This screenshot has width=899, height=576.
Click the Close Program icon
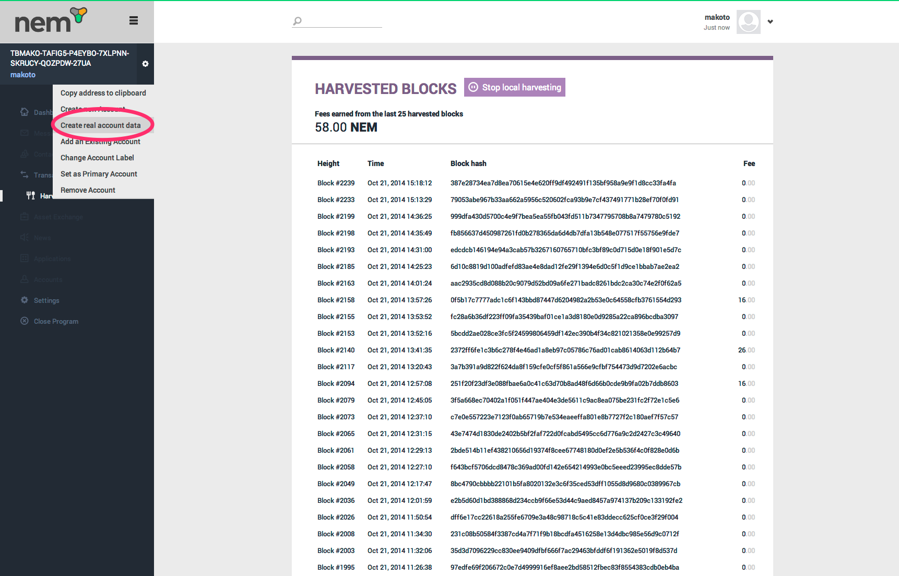pos(25,321)
